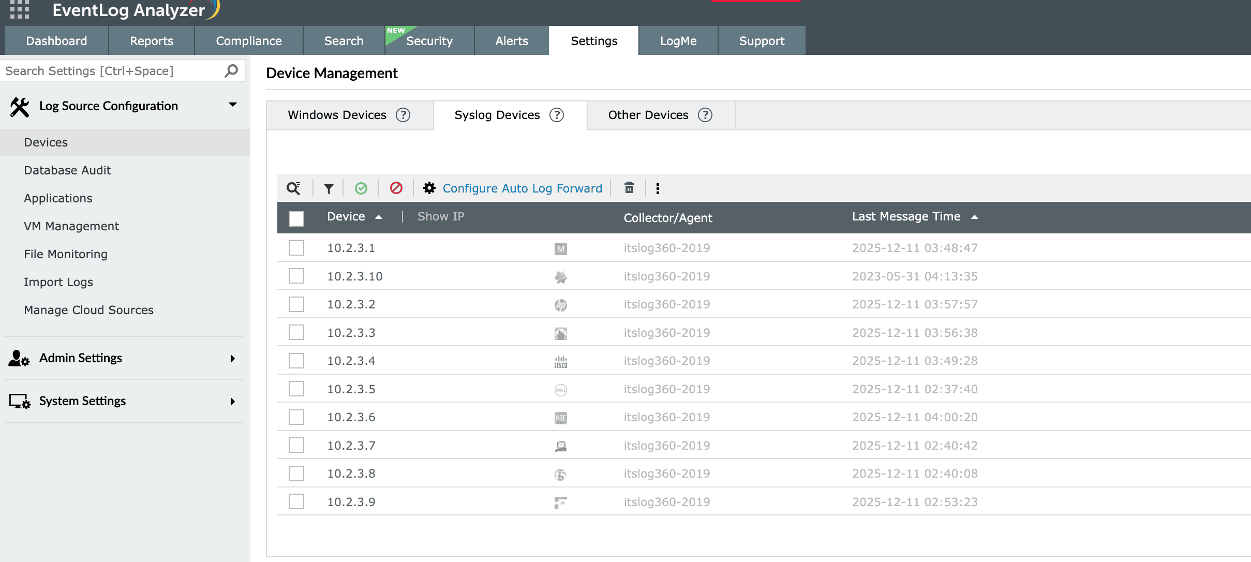Open the LogMe tab
Viewport: 1251px width, 562px height.
pos(678,40)
